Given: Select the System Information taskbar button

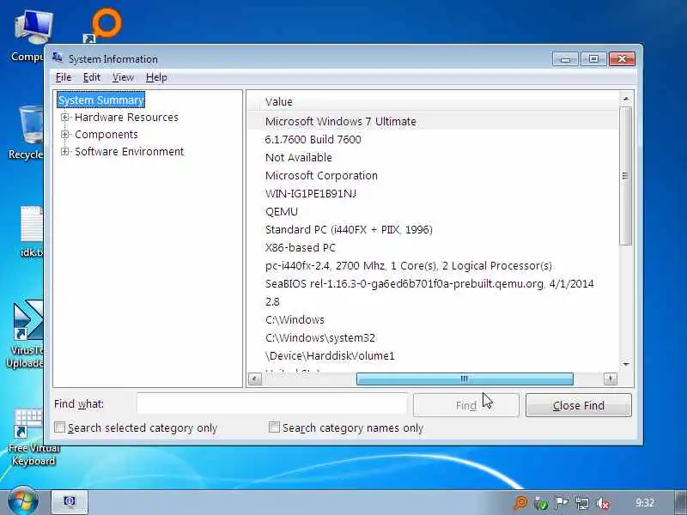Looking at the screenshot, I should tap(70, 502).
